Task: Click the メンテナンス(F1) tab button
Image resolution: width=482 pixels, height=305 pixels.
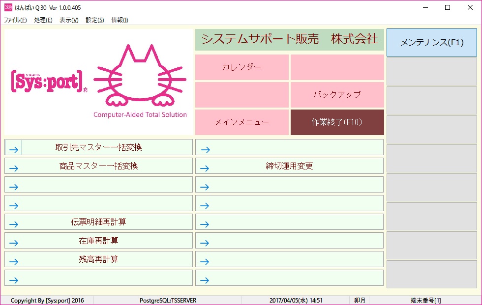Action: pos(432,42)
